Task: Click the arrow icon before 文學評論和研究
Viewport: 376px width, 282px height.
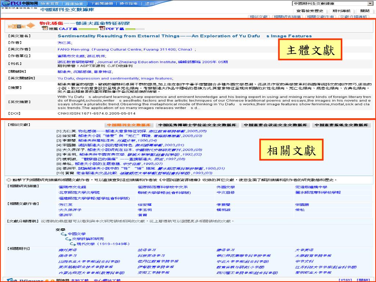Action: [x=68, y=239]
